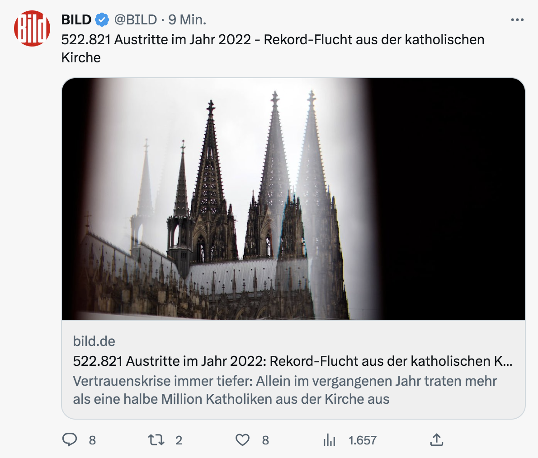
Task: Like the tweet with heart icon
Action: [x=243, y=440]
